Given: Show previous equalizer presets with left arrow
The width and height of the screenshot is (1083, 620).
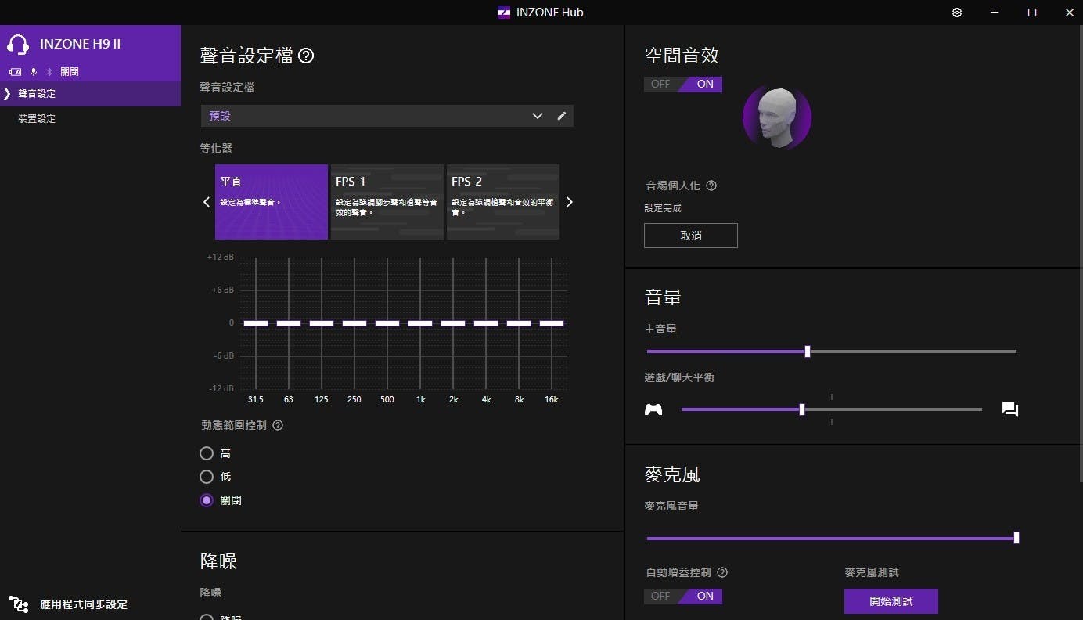Looking at the screenshot, I should 207,202.
